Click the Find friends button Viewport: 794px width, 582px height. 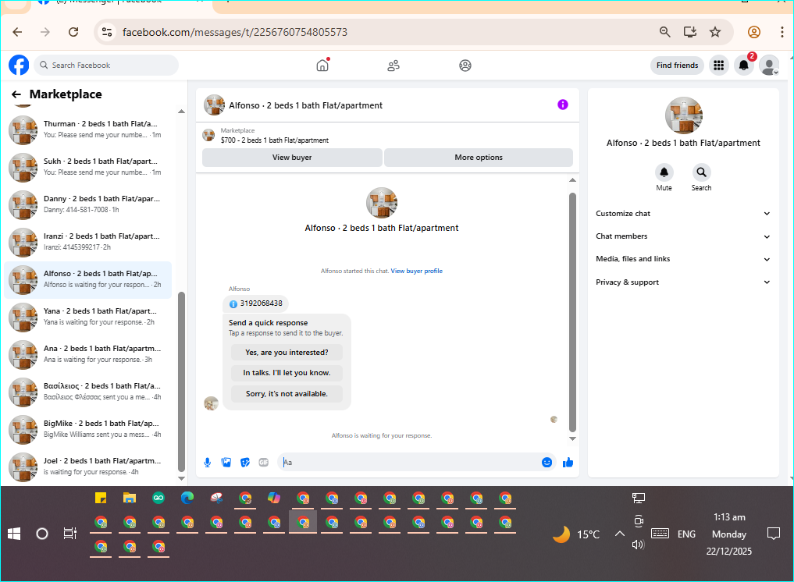click(x=677, y=66)
